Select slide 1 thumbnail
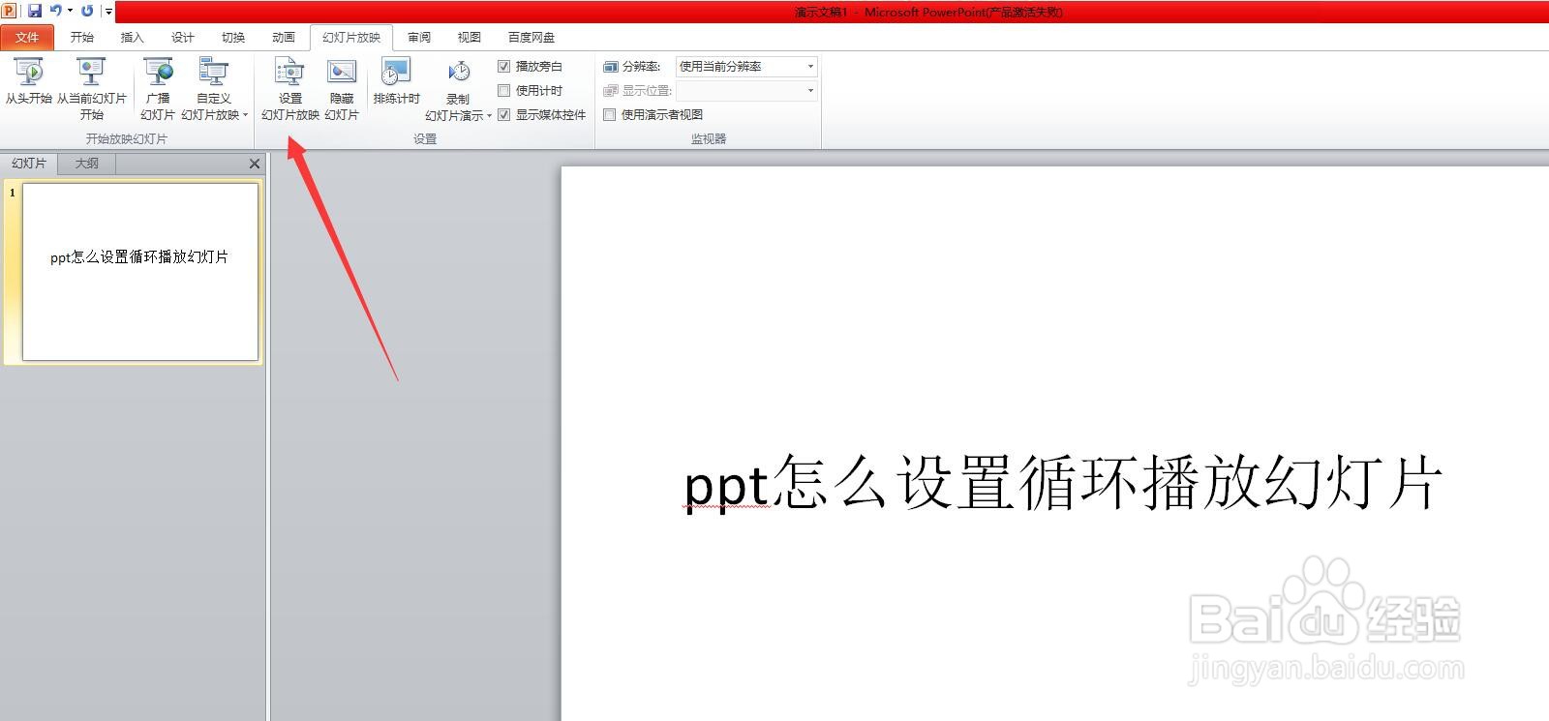 (x=140, y=272)
